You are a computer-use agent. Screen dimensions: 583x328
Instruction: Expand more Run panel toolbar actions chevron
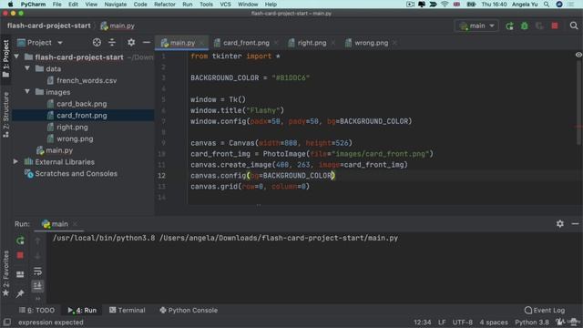coord(37,299)
